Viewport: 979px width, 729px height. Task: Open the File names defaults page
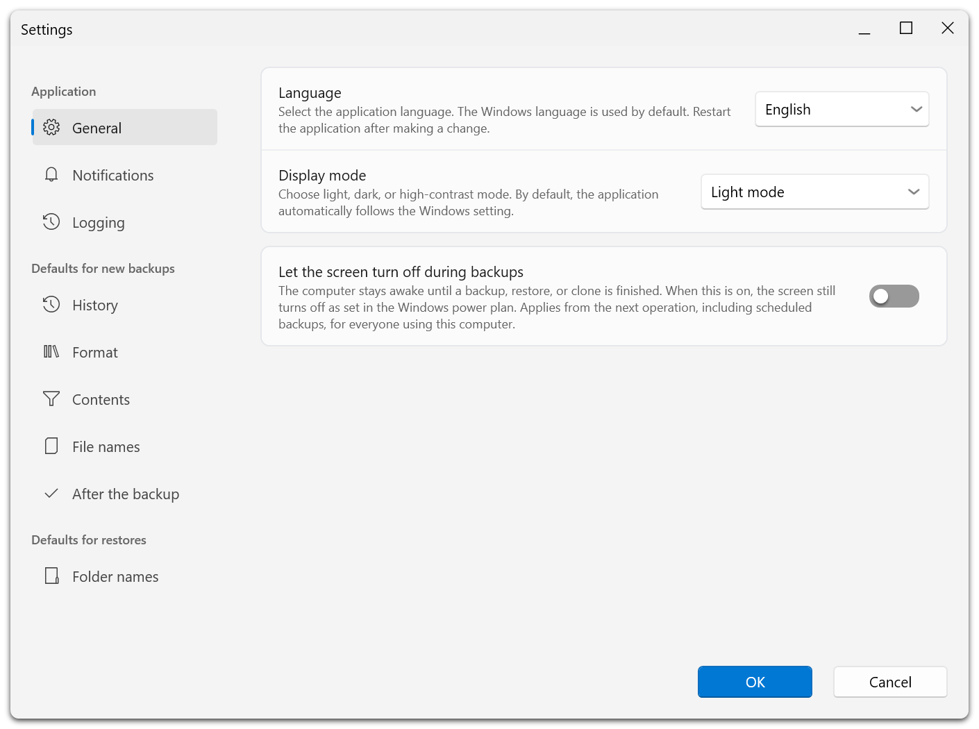[125, 446]
